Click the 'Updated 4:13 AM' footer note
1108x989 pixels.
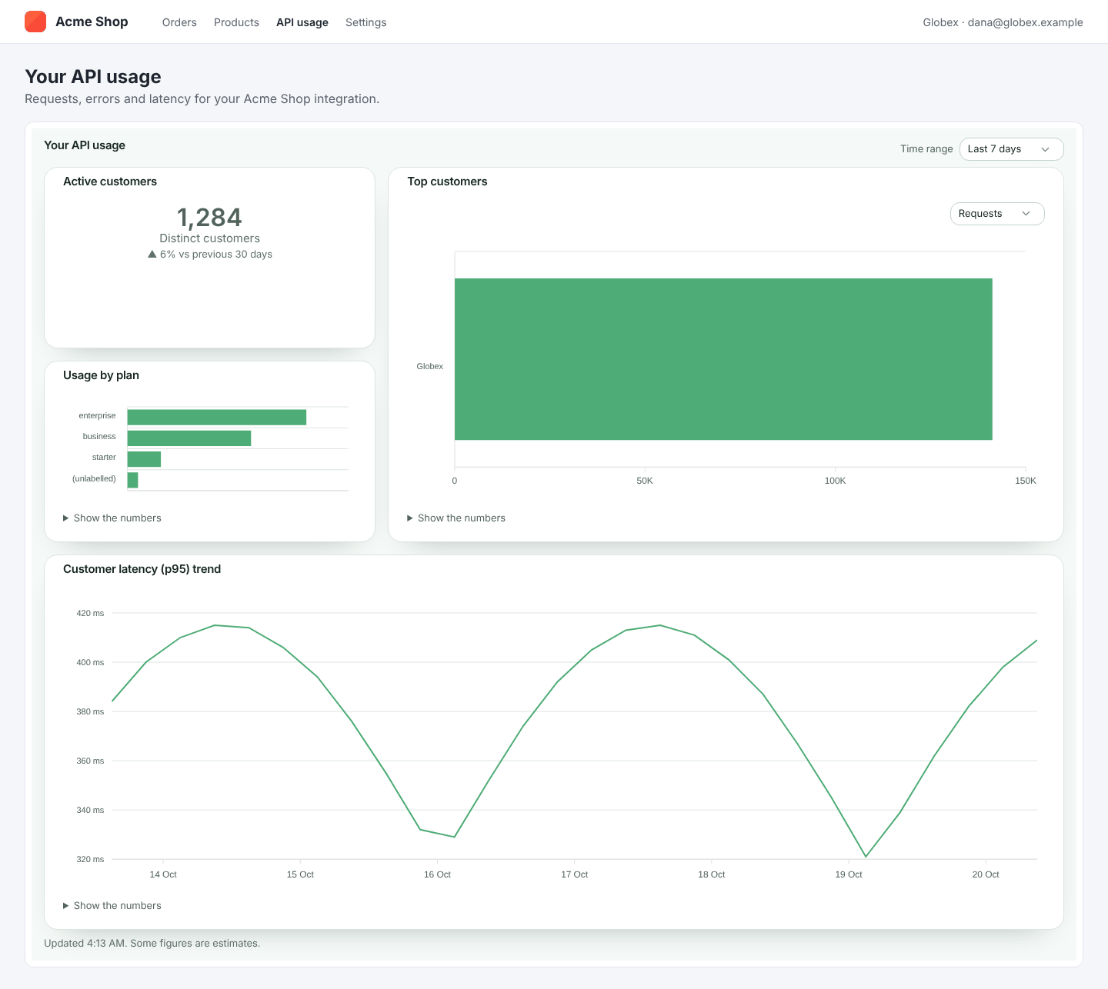click(152, 944)
